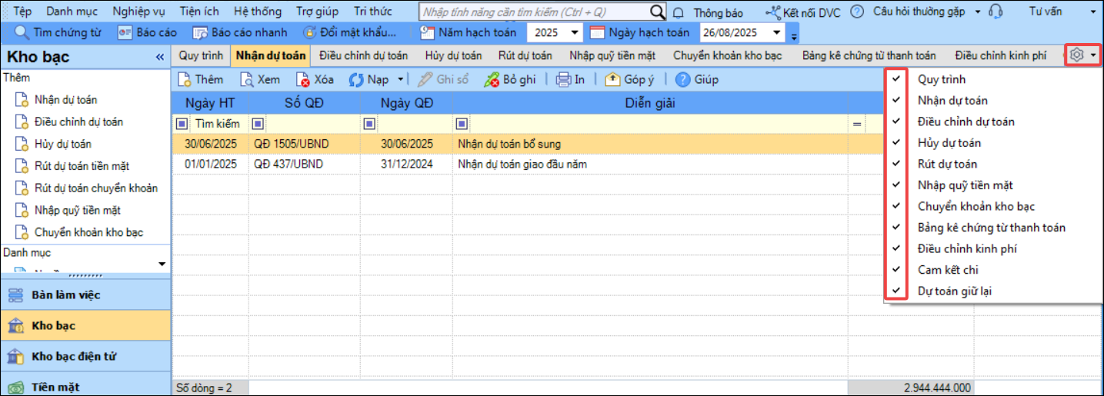Switch to the Rút dự toán tab
The height and width of the screenshot is (396, 1104).
click(x=525, y=55)
